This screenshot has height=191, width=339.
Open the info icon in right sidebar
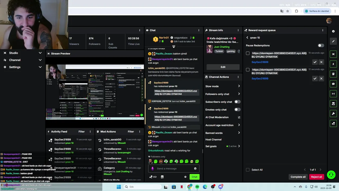coord(333,31)
